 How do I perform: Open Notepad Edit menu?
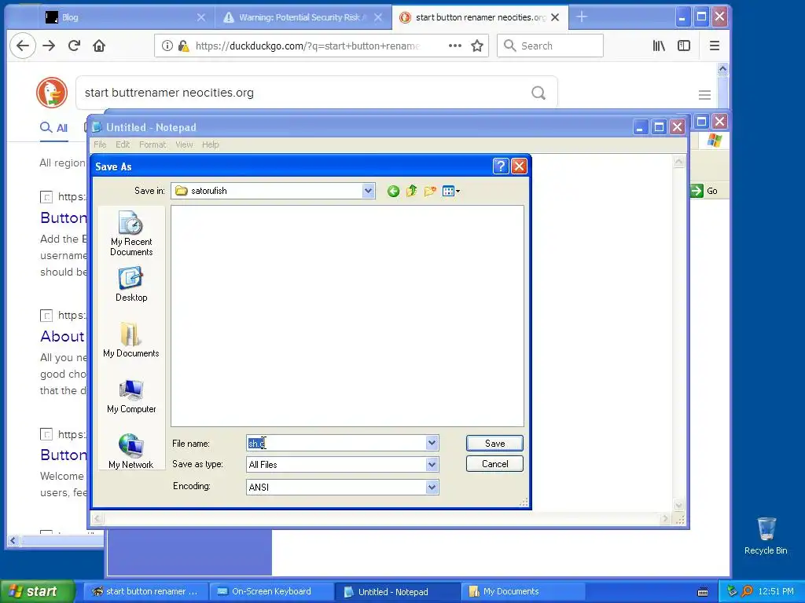[122, 144]
